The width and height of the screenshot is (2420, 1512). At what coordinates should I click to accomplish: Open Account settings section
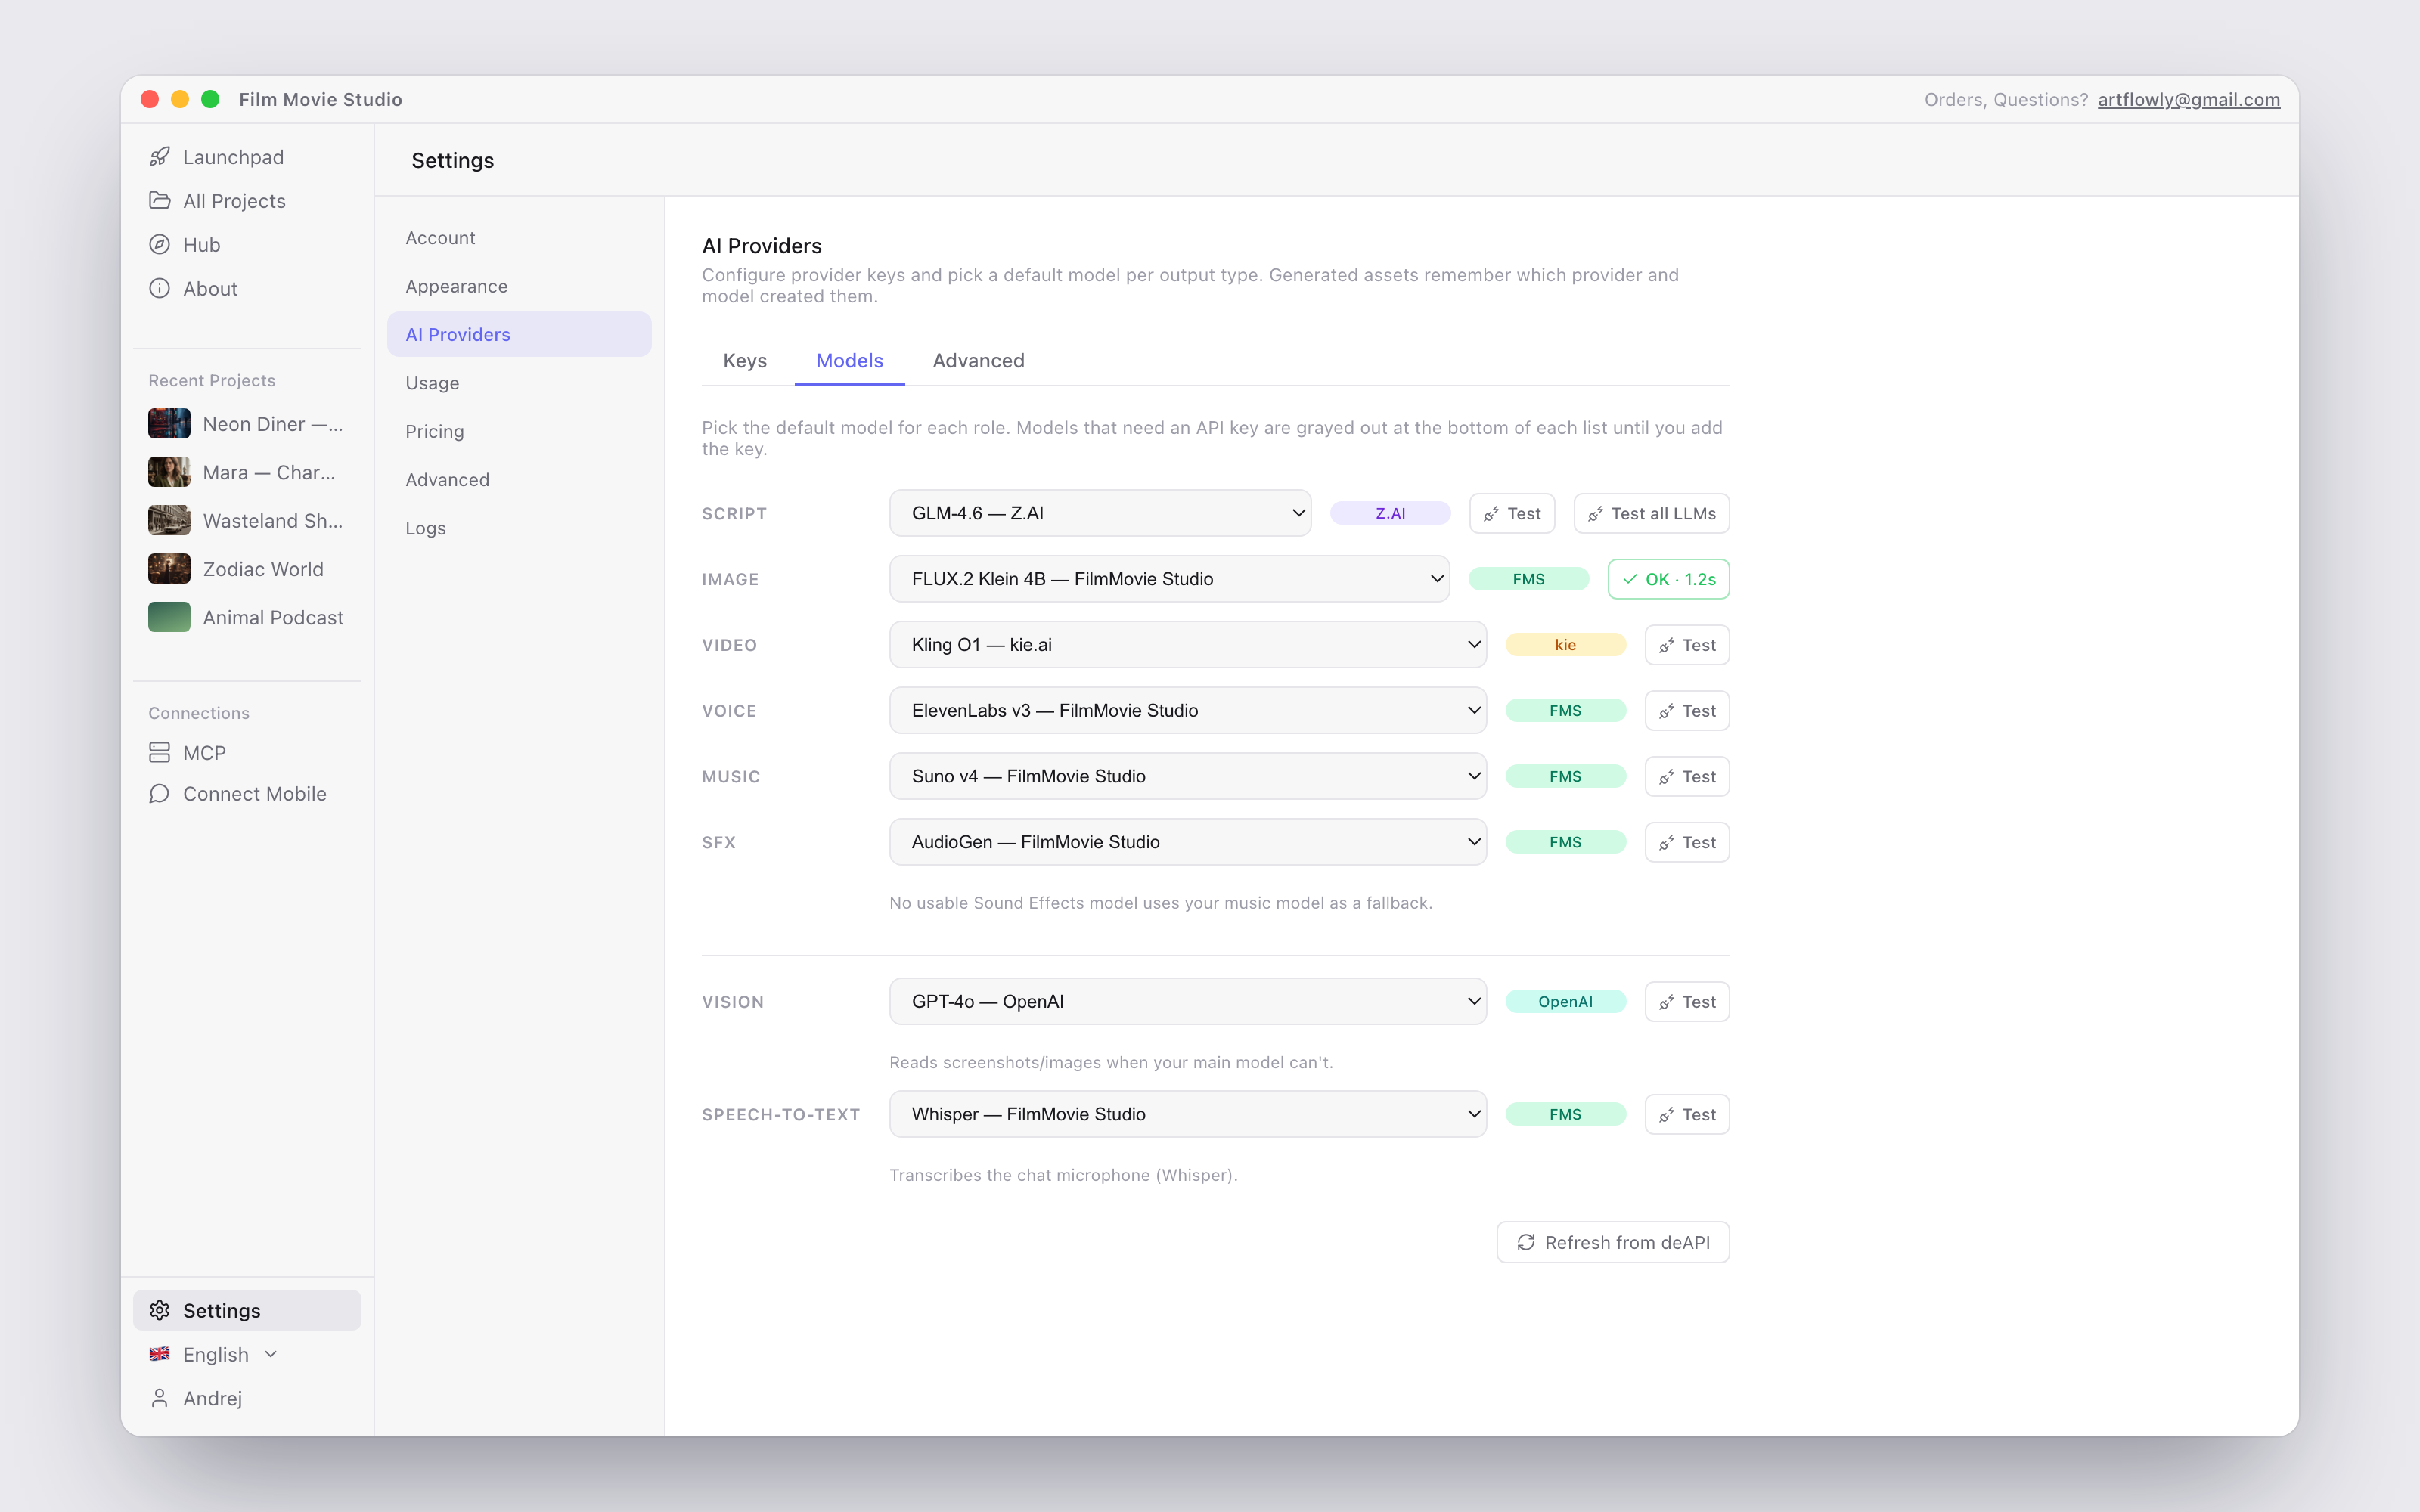click(519, 238)
